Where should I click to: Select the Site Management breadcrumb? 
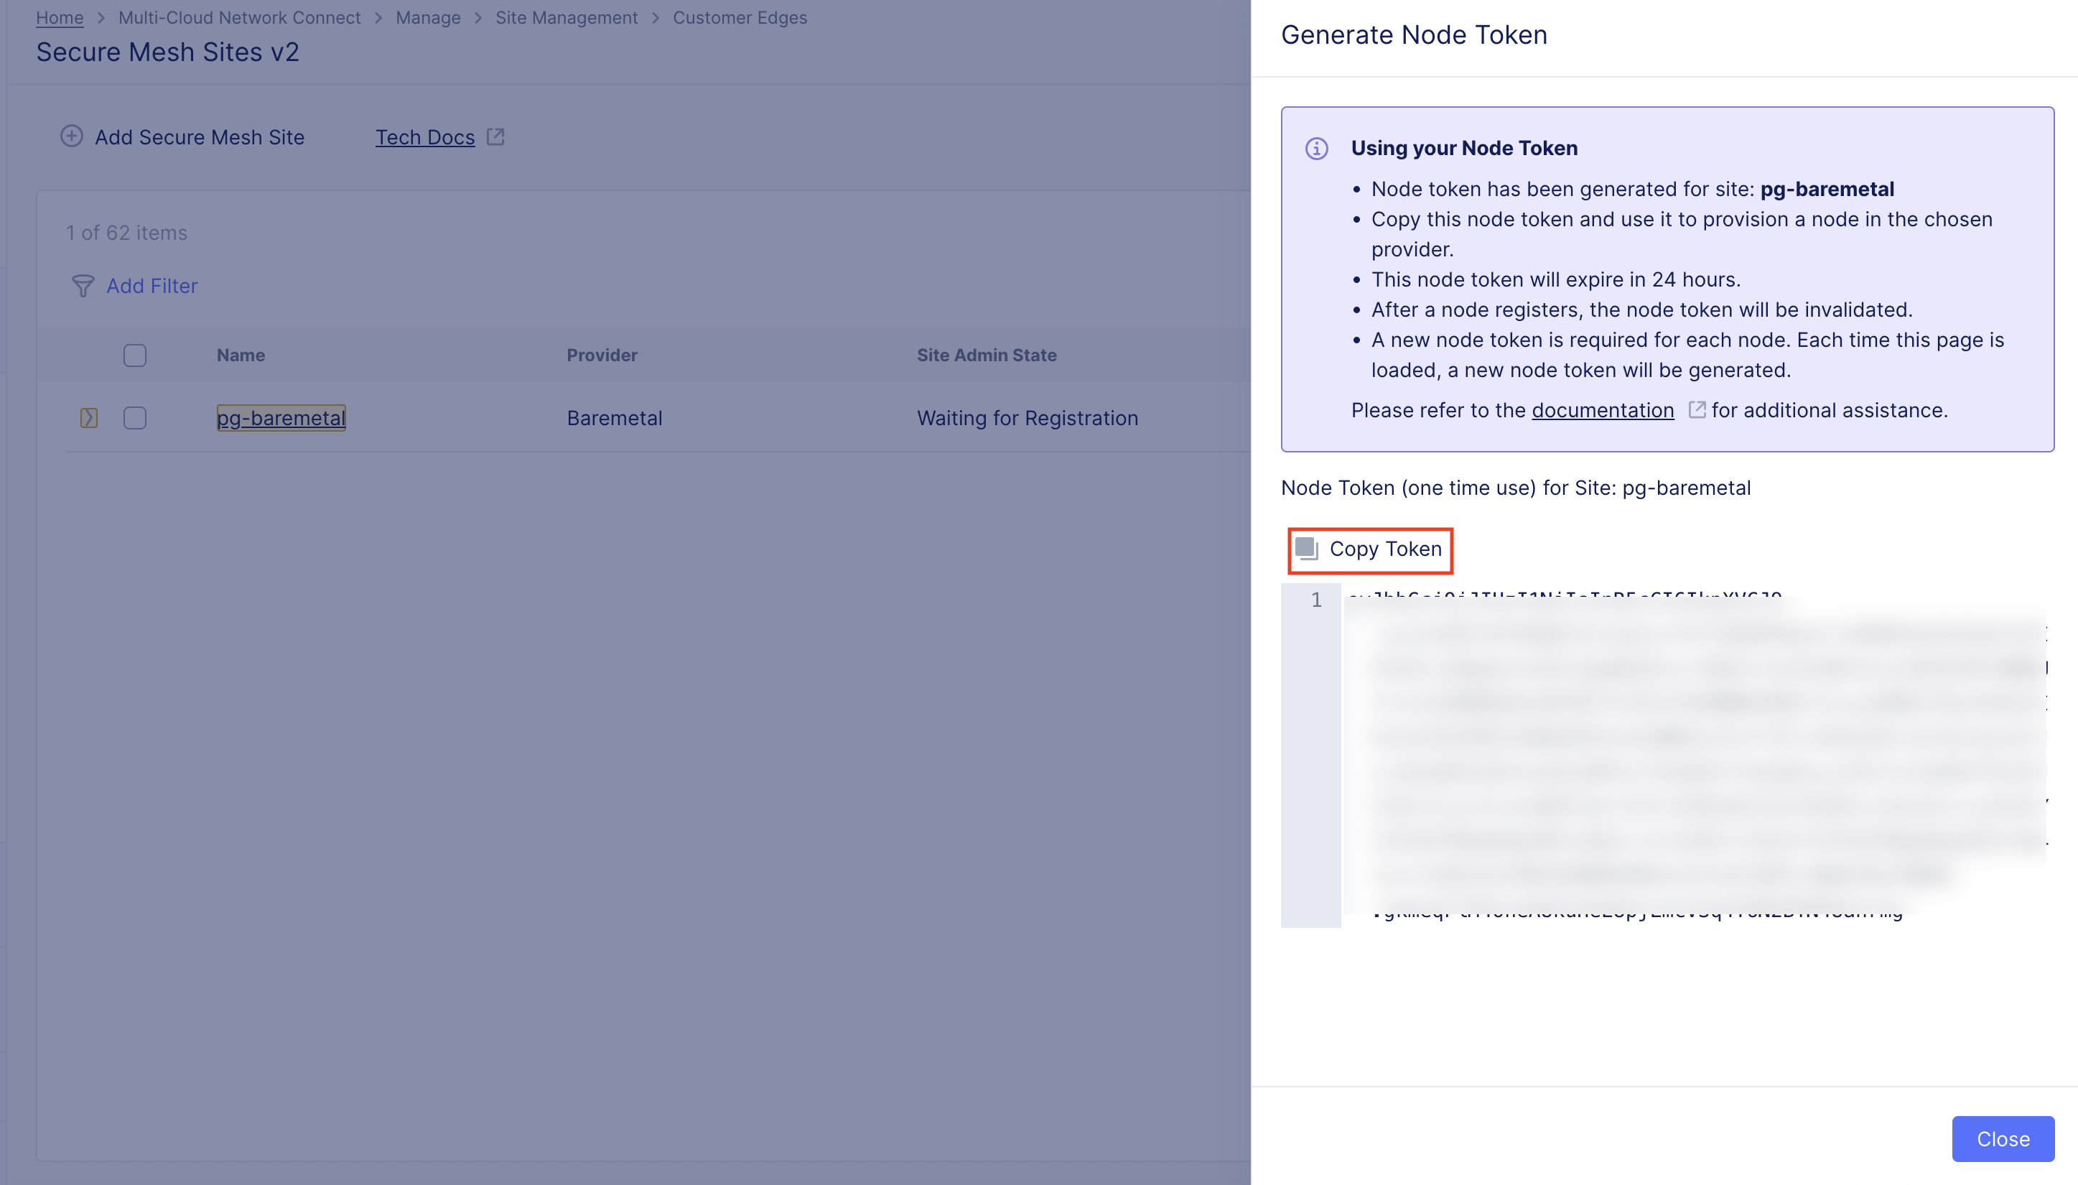(567, 18)
